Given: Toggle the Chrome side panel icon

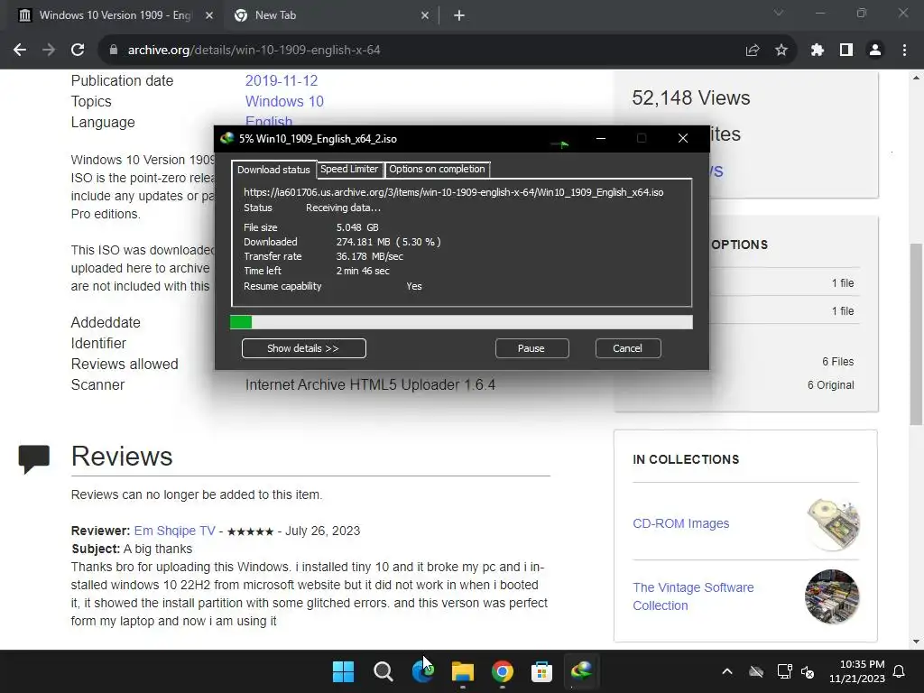Looking at the screenshot, I should tap(846, 51).
